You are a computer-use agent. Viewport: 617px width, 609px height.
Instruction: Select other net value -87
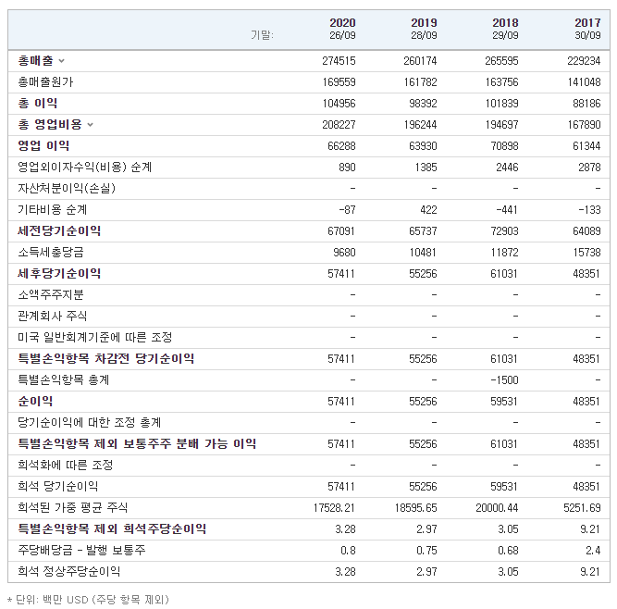[x=347, y=210]
